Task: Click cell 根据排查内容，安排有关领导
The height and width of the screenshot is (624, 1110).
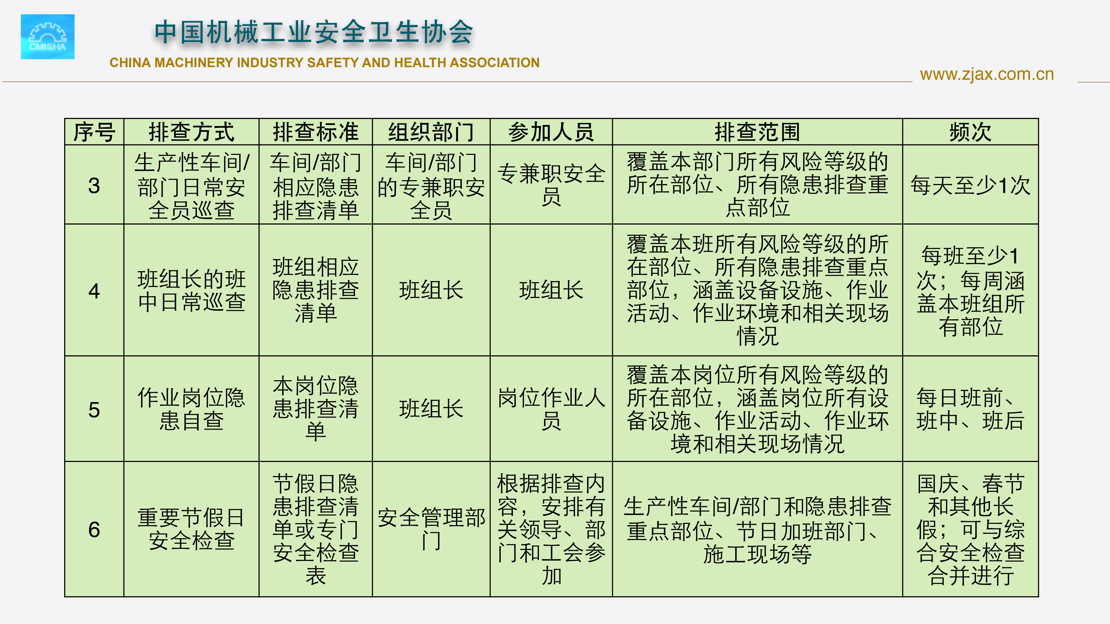Action: coord(551,529)
